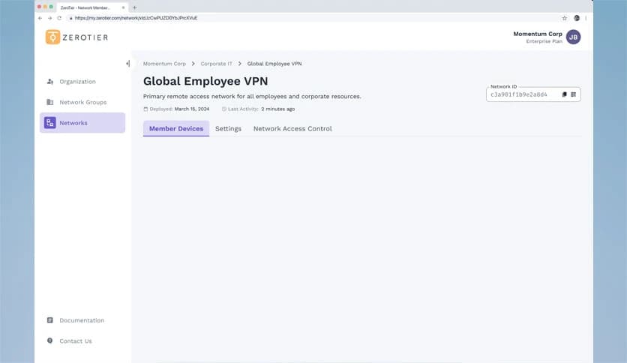The height and width of the screenshot is (363, 627).
Task: Click the browser forward button
Action: (49, 18)
